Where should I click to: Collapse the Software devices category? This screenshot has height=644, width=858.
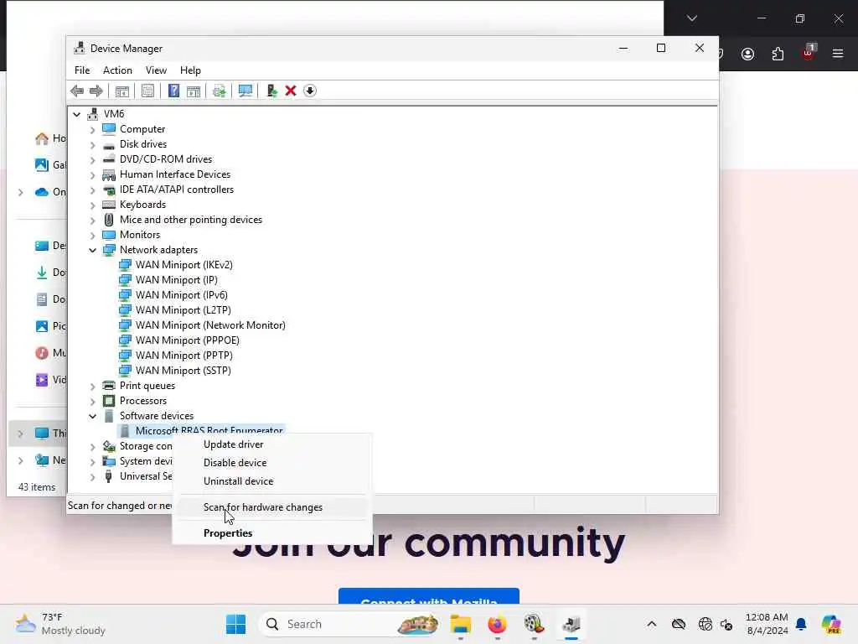click(x=92, y=416)
